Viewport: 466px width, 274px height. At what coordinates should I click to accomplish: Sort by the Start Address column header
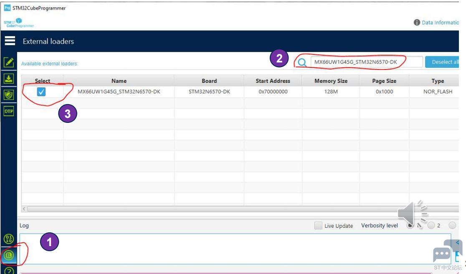click(273, 81)
